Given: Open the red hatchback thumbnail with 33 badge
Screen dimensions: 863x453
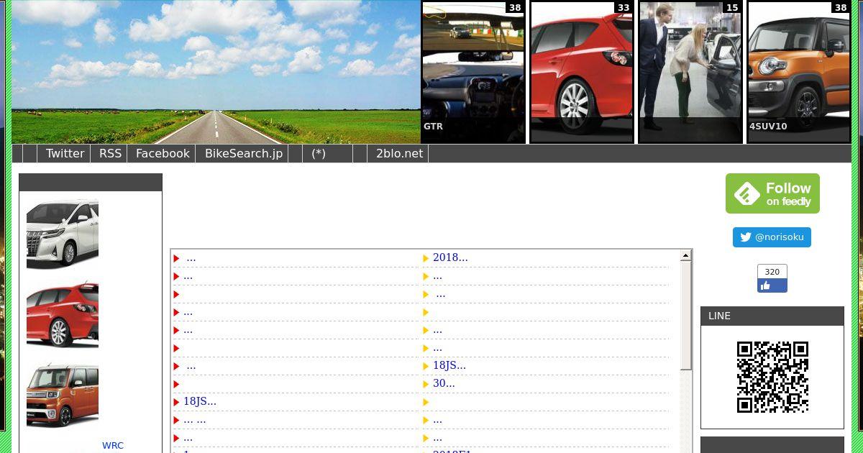Looking at the screenshot, I should pos(582,72).
